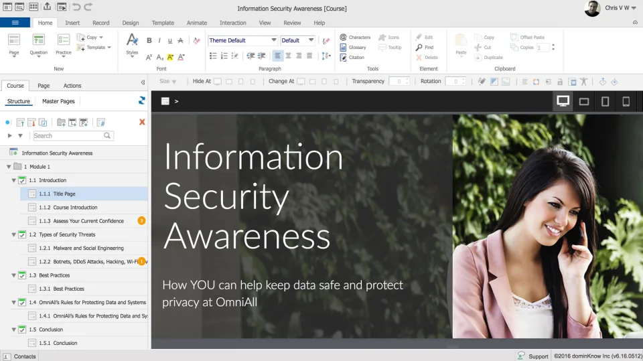Toggle Underline formatting
This screenshot has width=643, height=361.
click(169, 40)
